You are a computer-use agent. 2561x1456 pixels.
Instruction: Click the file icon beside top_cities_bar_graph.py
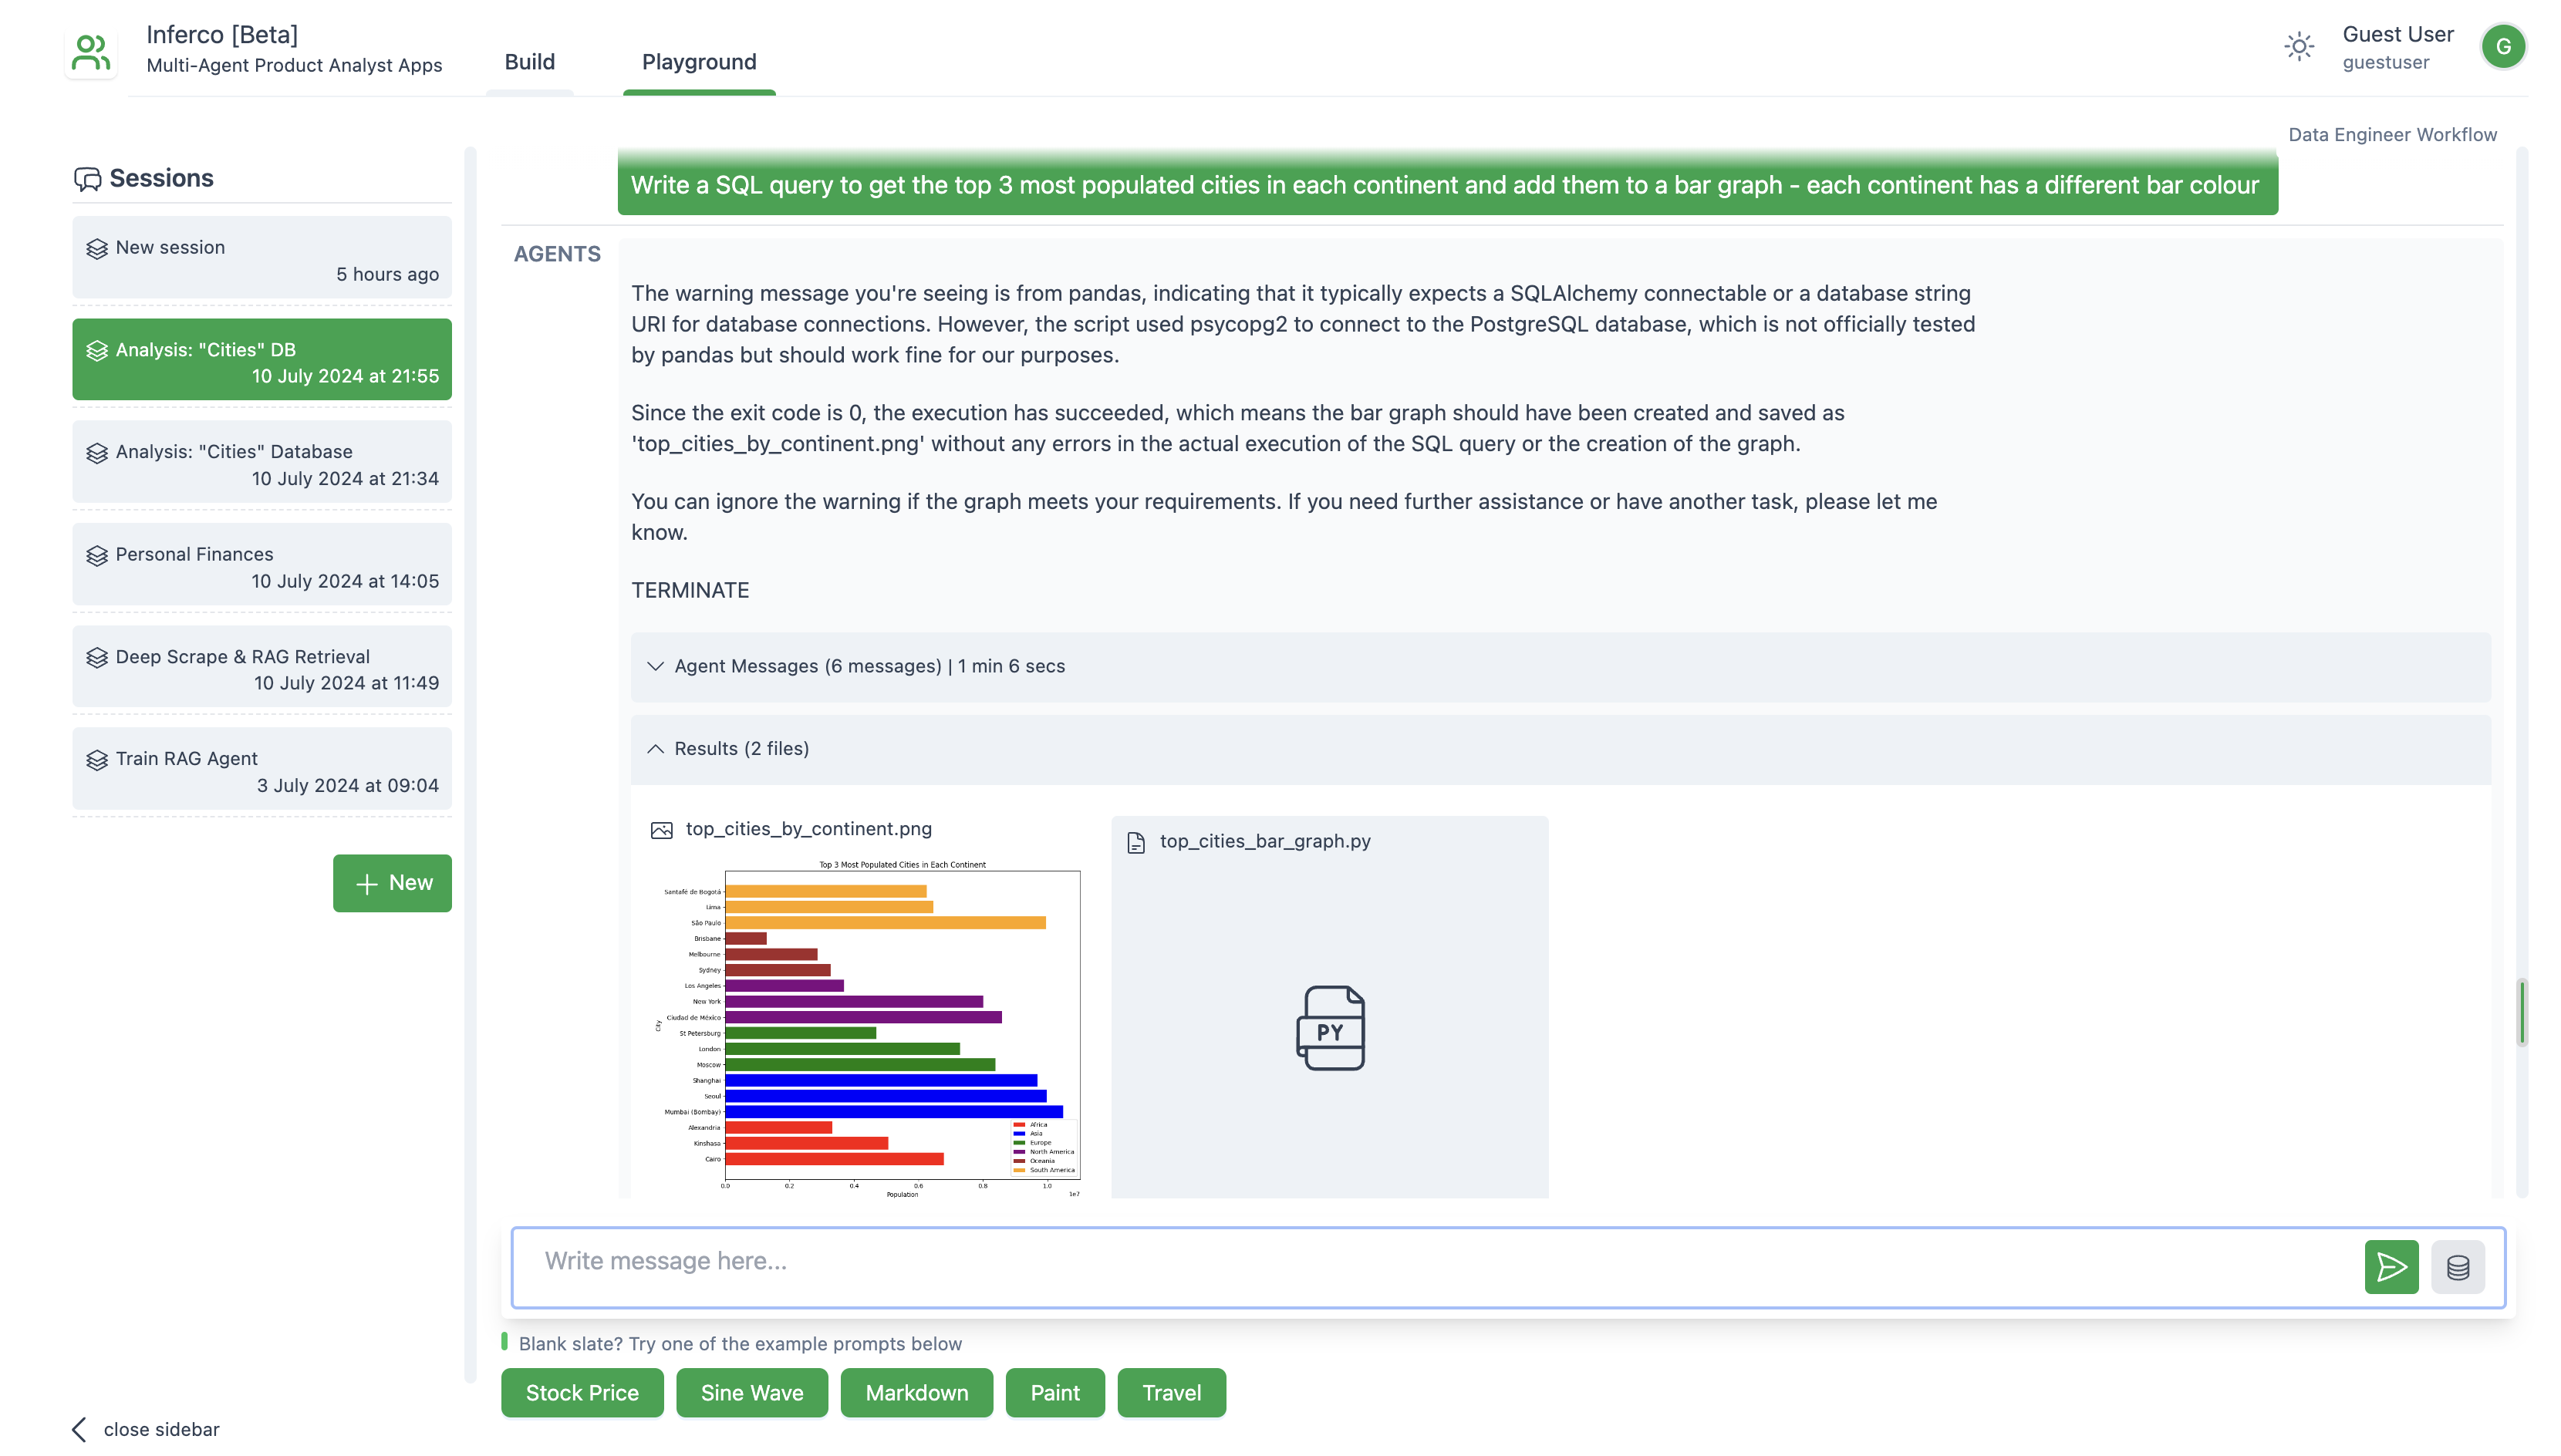1135,842
